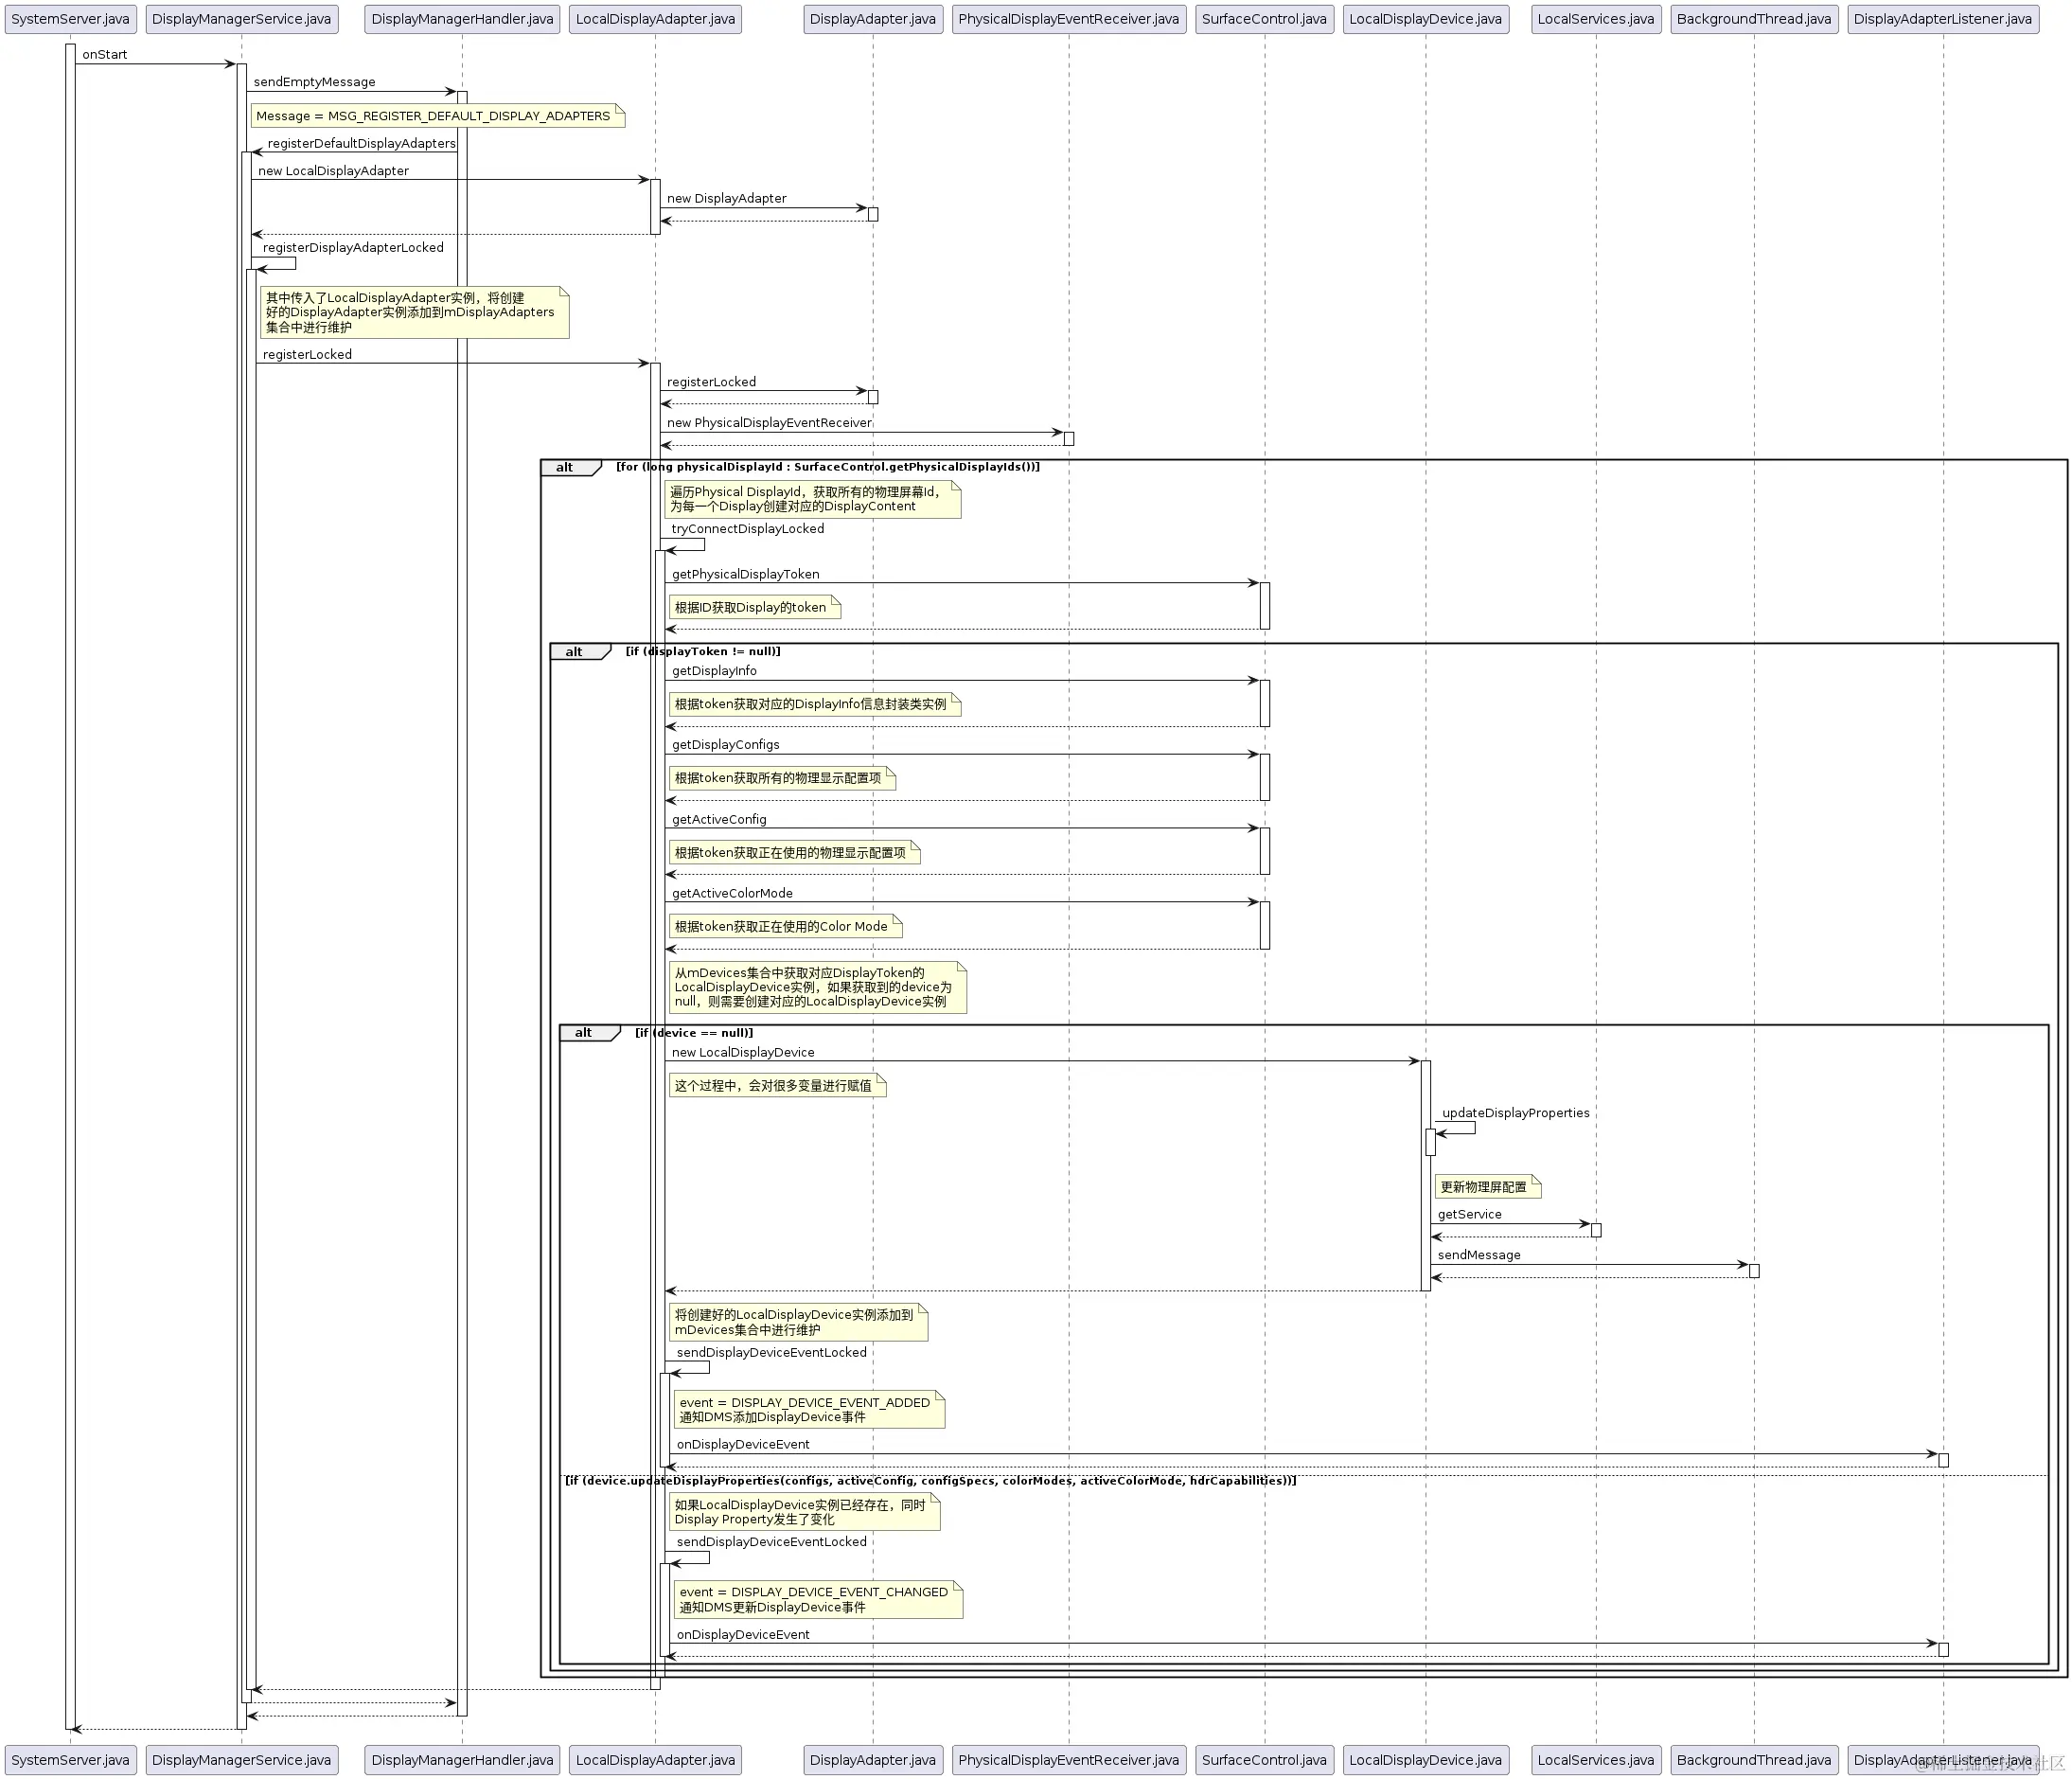Image resolution: width=2072 pixels, height=1779 pixels.
Task: Select the top SystemServer.java participant box
Action: pos(70,19)
